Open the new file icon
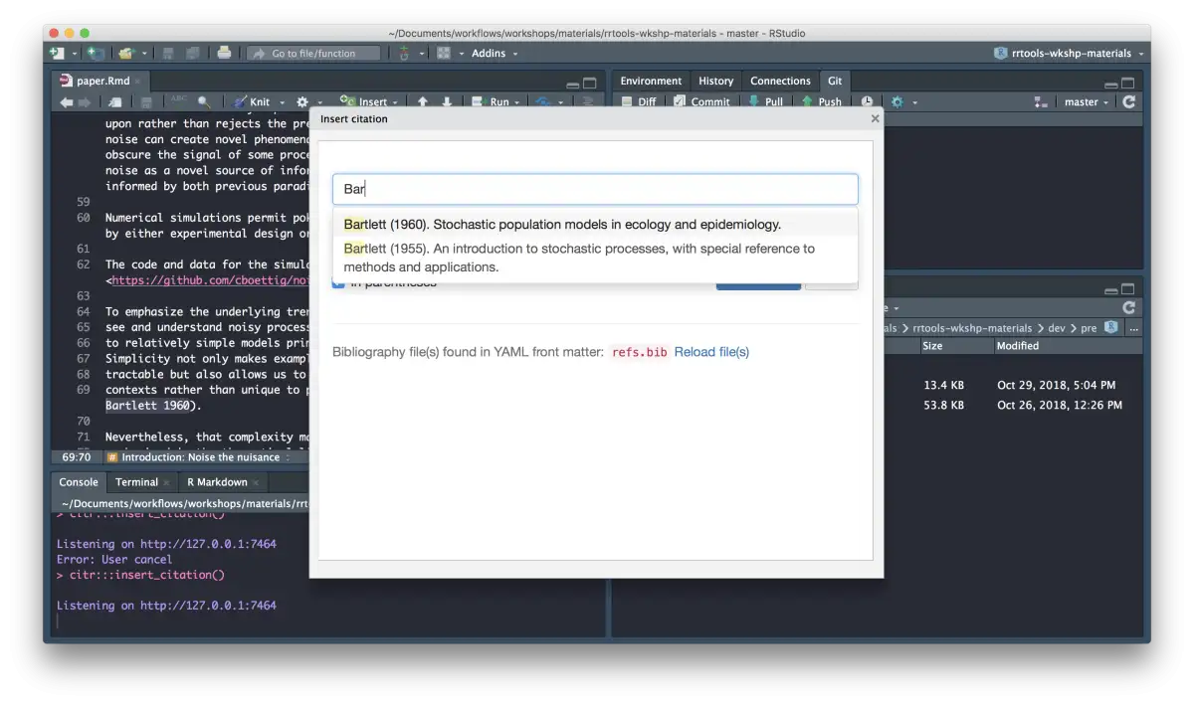 click(x=57, y=53)
